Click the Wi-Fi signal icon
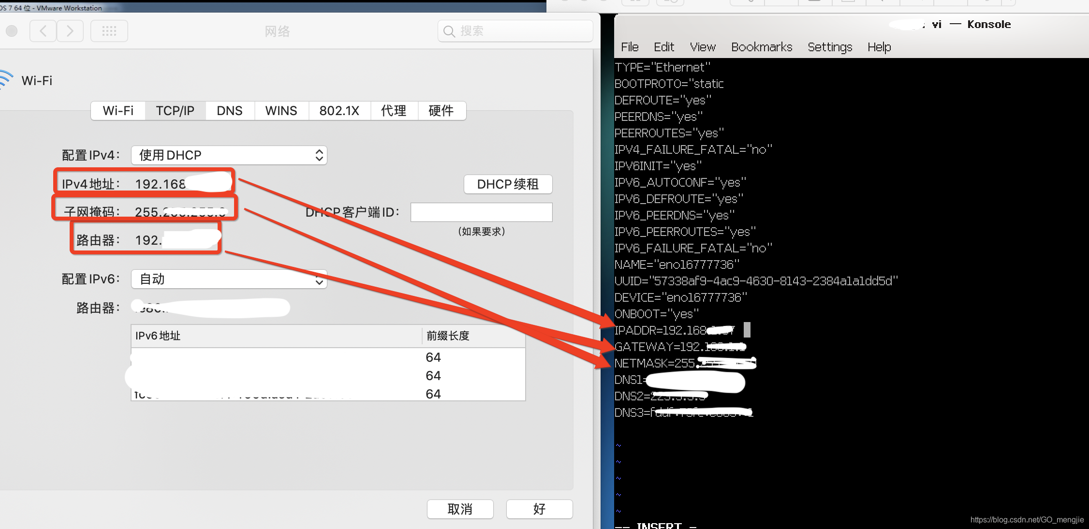Screen dimensions: 1089x529 [6, 80]
